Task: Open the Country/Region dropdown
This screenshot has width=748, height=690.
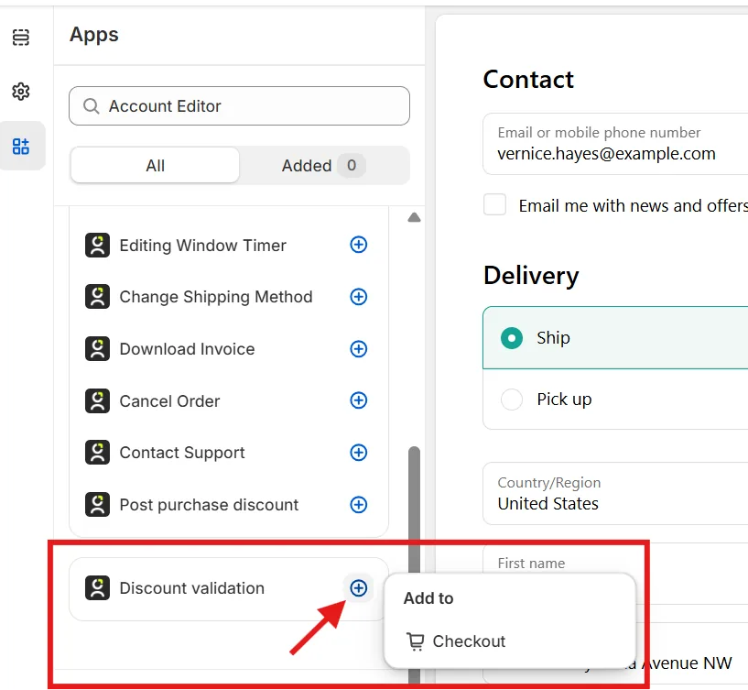Action: coord(615,493)
